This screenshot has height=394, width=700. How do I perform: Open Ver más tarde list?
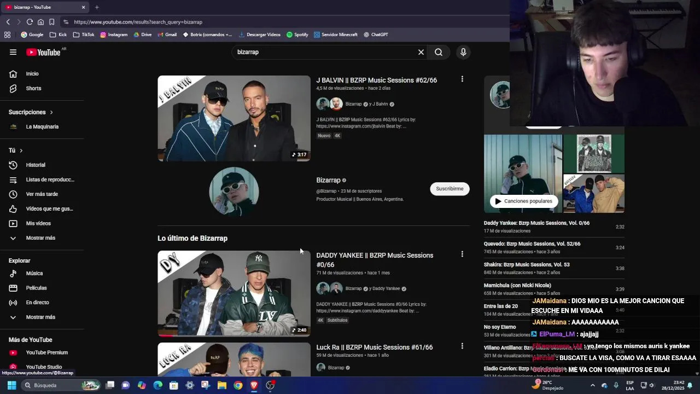tap(42, 194)
